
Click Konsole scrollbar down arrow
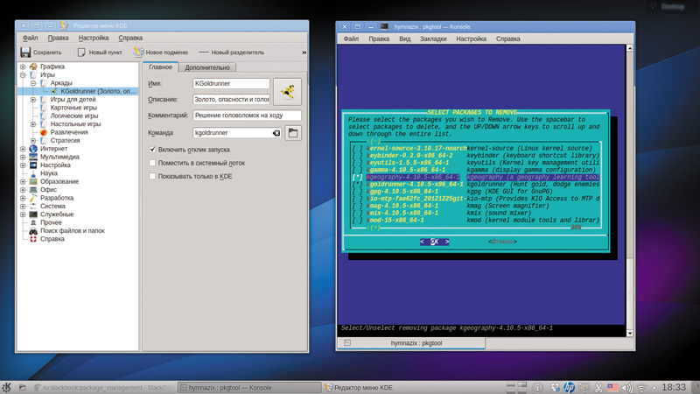[629, 333]
